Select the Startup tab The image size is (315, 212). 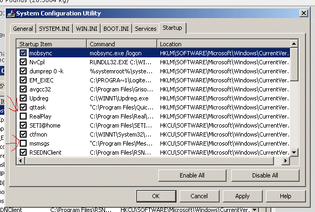pos(172,28)
